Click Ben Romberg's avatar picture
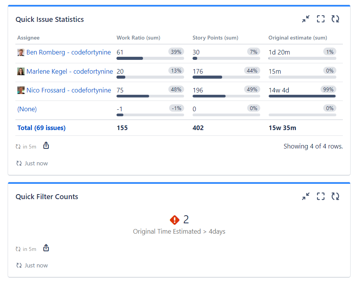This screenshot has height=282, width=354. click(x=20, y=52)
